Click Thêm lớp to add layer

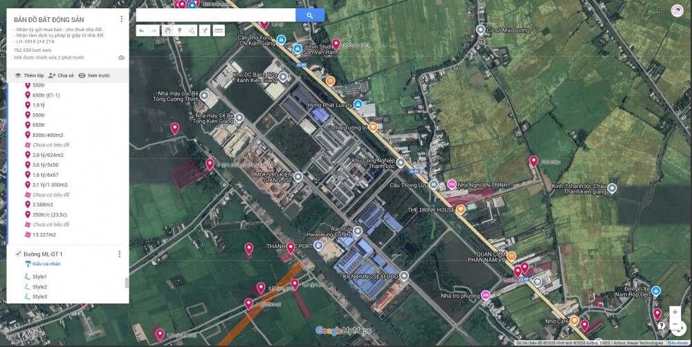point(29,75)
